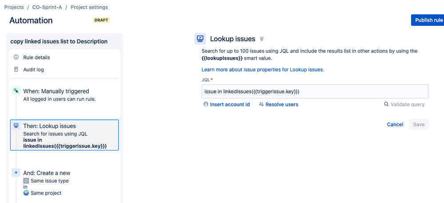Click the Resolve users people icon
Viewport: 444px width, 203px height.
[x=261, y=104]
